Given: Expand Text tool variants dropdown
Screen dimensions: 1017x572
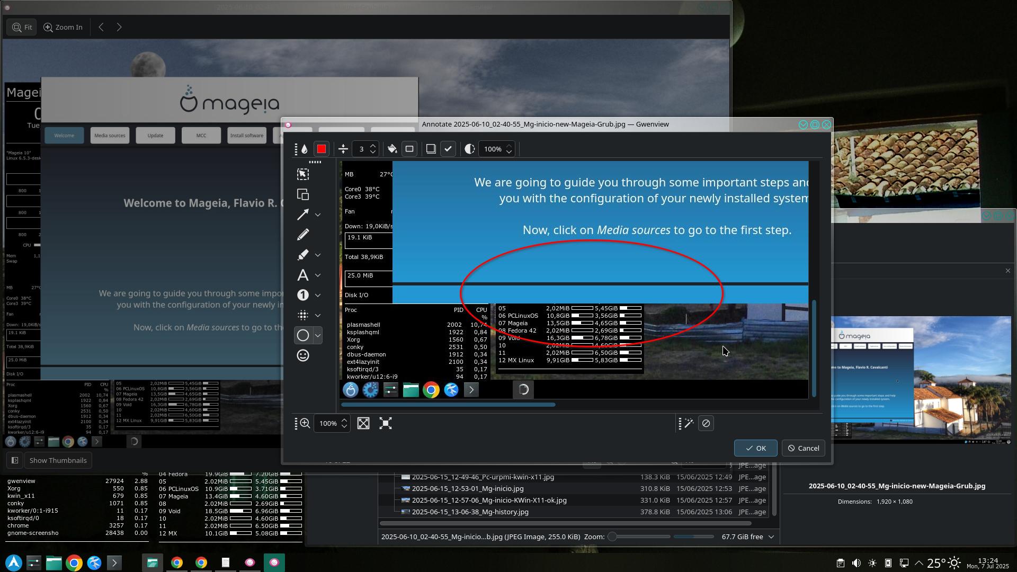Looking at the screenshot, I should pyautogui.click(x=318, y=275).
